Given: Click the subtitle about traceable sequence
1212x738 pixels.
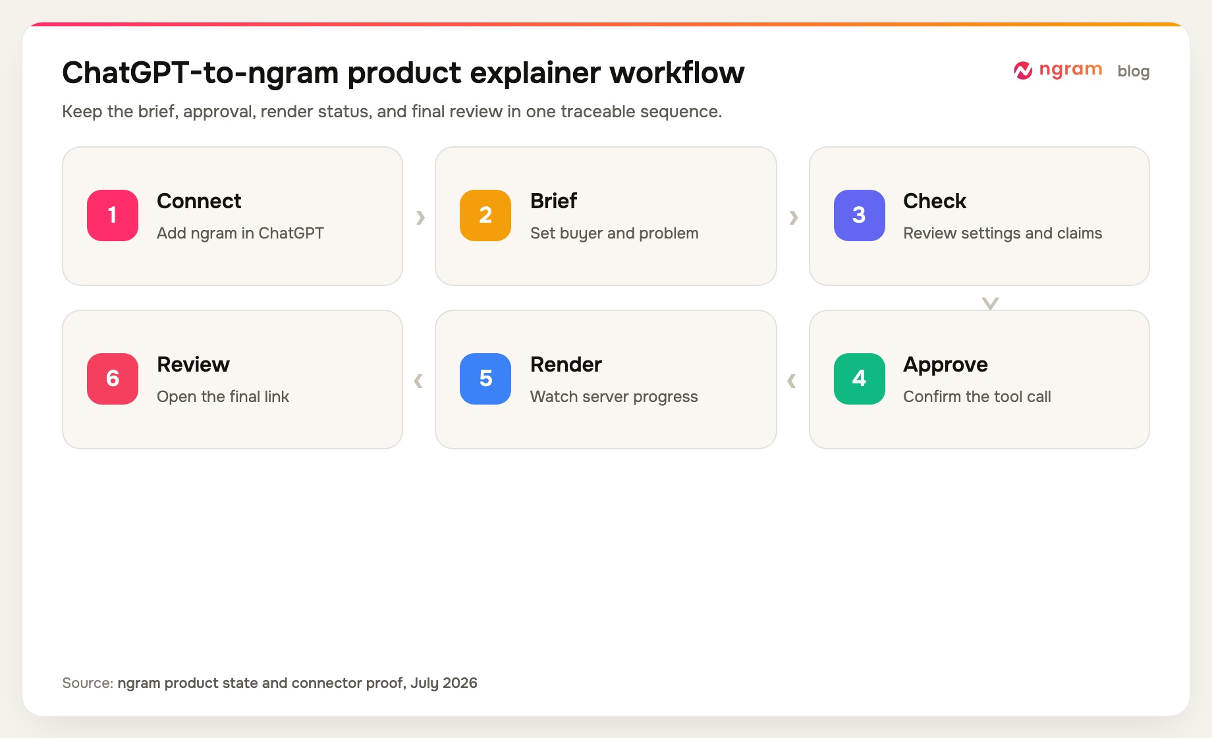Looking at the screenshot, I should [392, 111].
